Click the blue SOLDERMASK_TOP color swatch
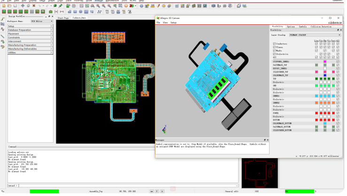Screen dimensions: 347x196 point(325,75)
